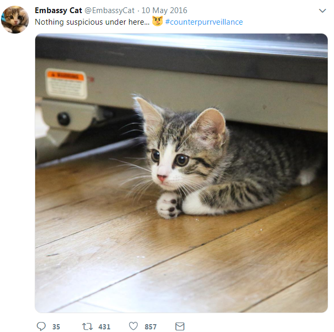Click the reply speech bubble icon

41,326
